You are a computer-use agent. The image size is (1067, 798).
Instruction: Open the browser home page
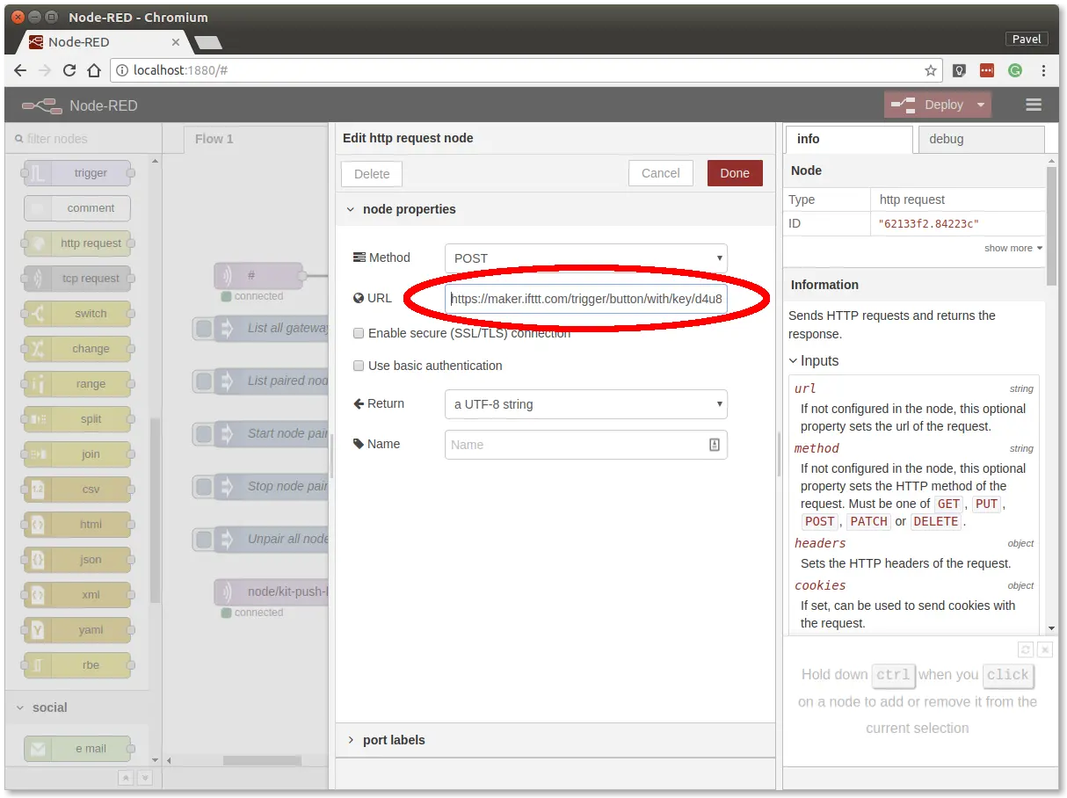[94, 70]
